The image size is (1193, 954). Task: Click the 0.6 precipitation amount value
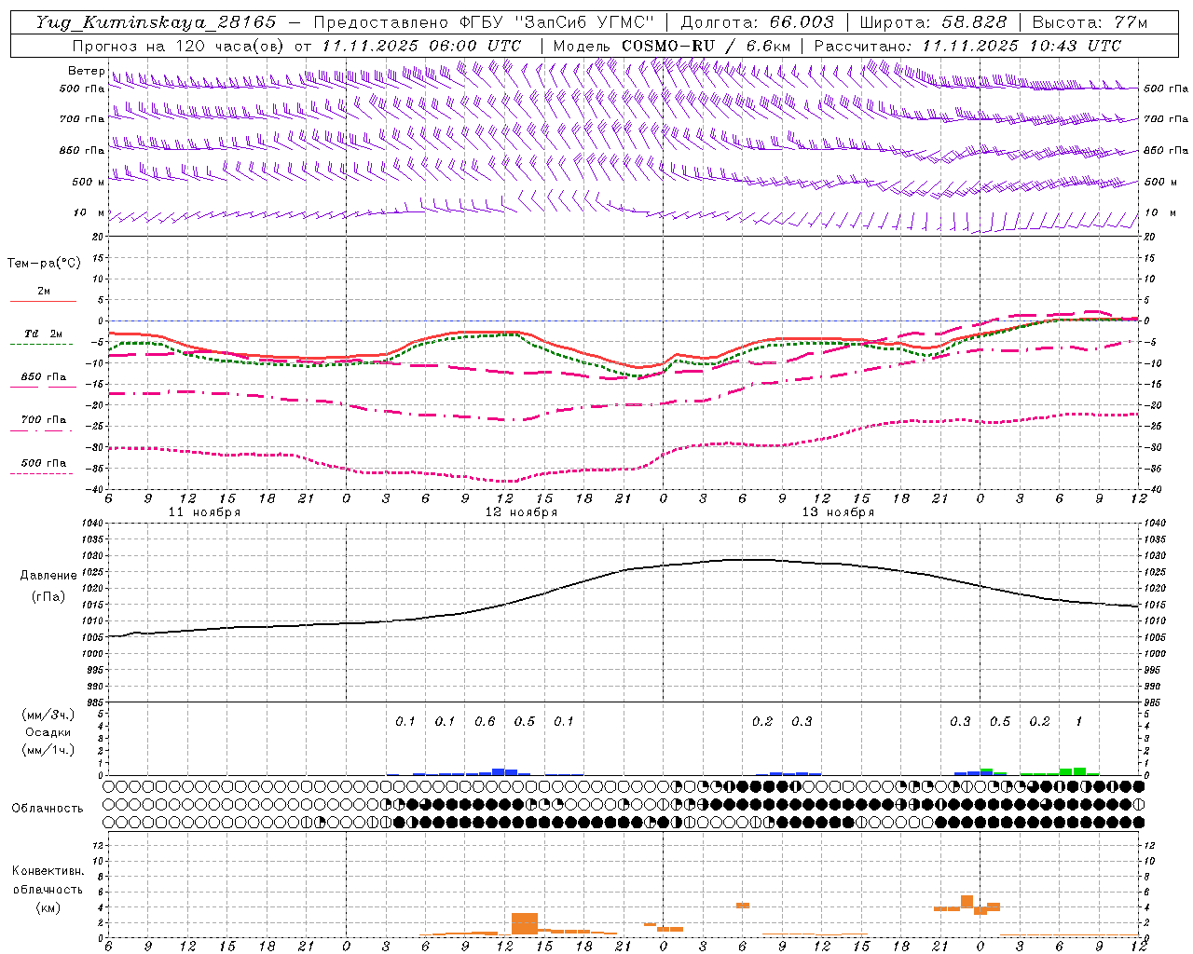485,721
